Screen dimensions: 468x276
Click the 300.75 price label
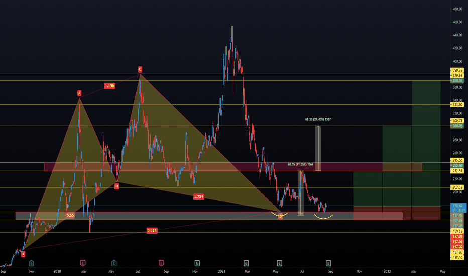(457, 121)
